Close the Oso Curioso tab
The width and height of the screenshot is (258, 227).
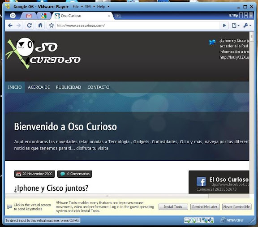109,16
